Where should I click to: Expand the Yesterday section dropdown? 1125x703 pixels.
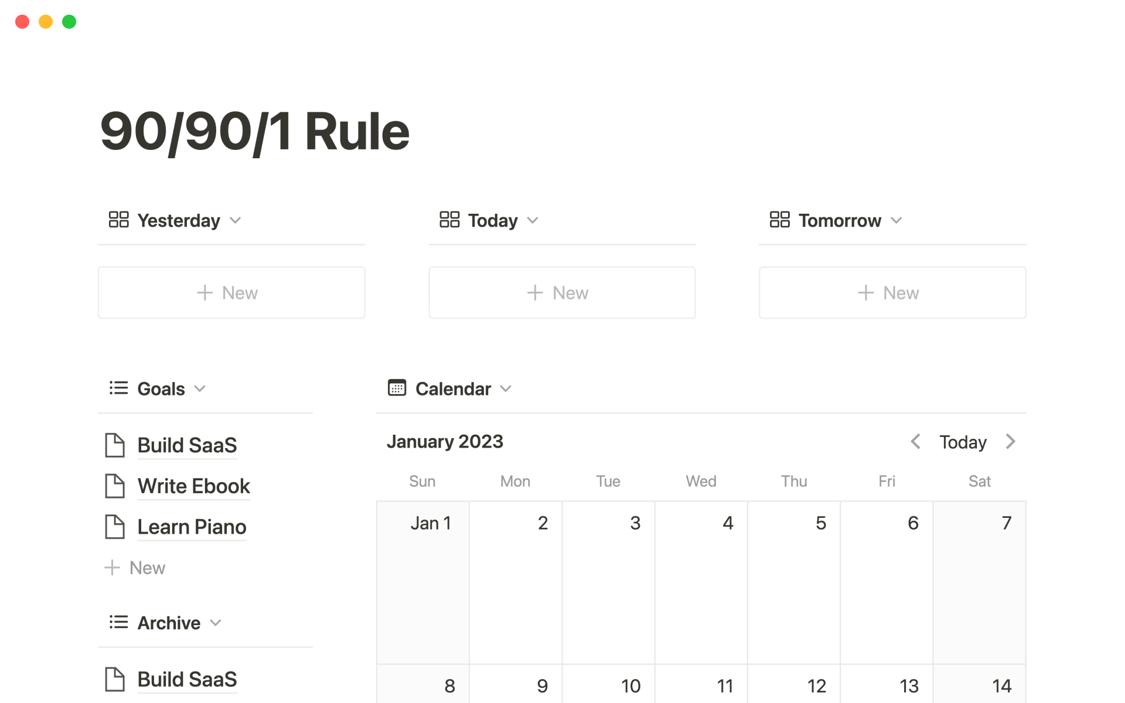(236, 220)
